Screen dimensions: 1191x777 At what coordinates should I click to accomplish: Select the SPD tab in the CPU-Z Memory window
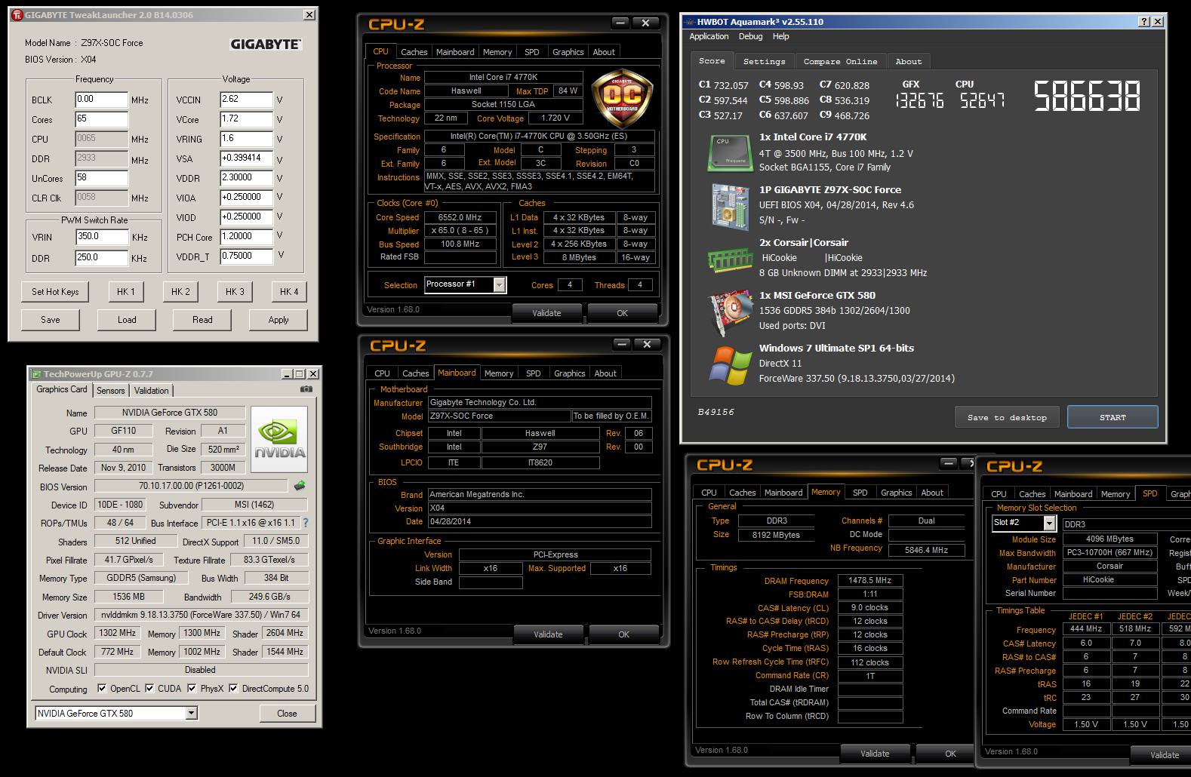pos(860,493)
